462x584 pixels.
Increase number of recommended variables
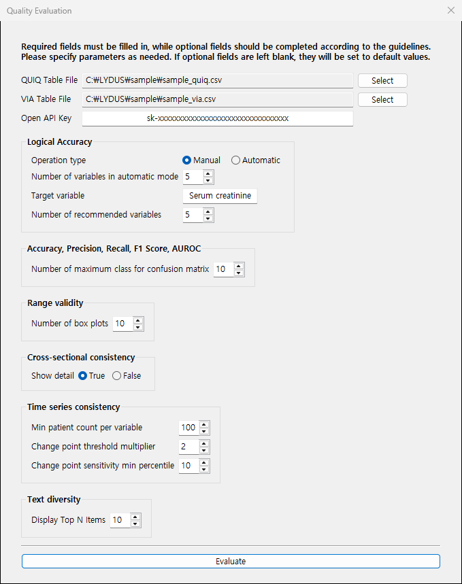click(208, 211)
